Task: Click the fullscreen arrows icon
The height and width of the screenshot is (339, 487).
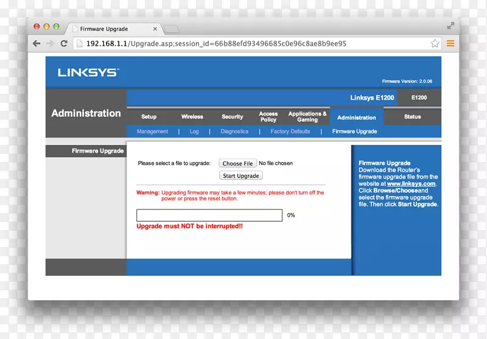Action: click(x=450, y=26)
